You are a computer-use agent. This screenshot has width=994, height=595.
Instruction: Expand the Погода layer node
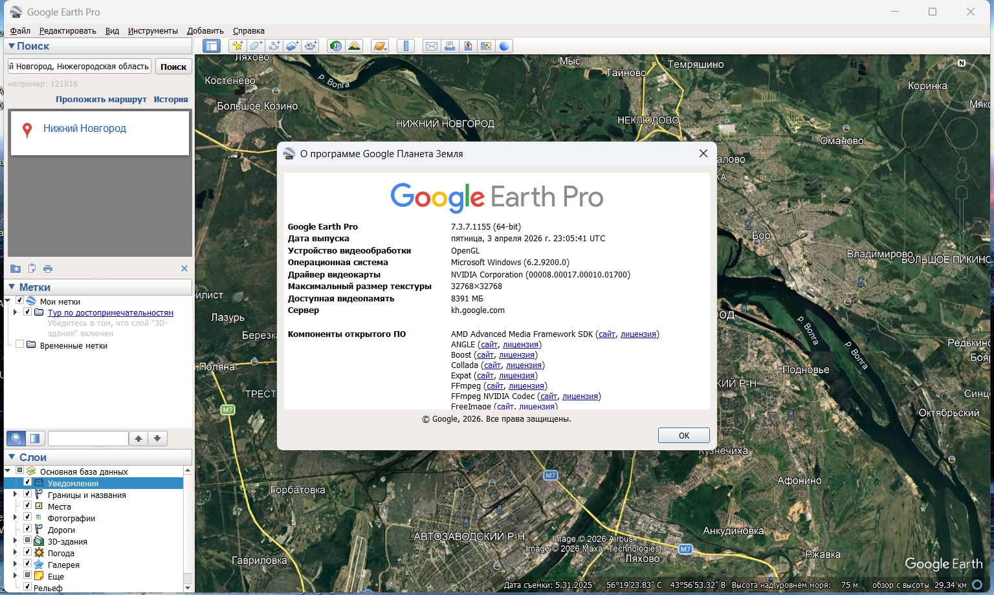point(16,552)
